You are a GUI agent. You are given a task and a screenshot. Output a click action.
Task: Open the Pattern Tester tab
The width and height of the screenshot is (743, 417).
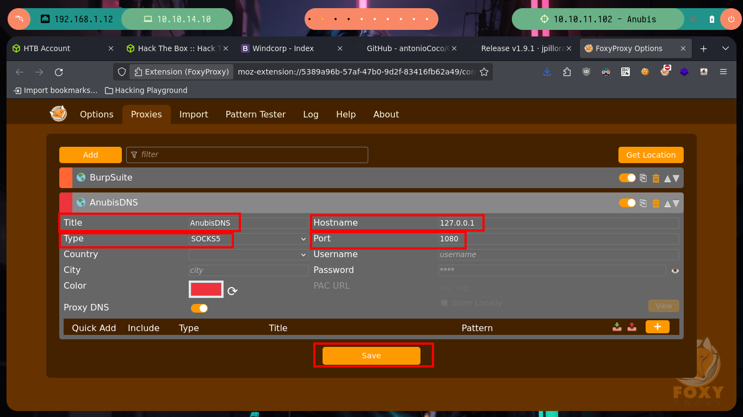click(256, 114)
